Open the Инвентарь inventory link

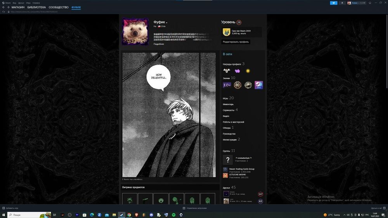[x=228, y=105]
